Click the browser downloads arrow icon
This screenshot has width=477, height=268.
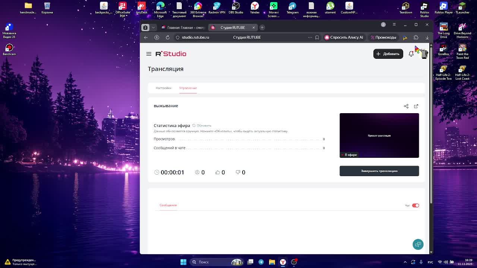tap(427, 38)
